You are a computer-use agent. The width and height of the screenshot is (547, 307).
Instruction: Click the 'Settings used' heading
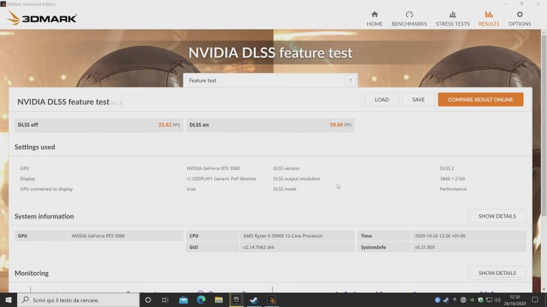[x=35, y=147]
